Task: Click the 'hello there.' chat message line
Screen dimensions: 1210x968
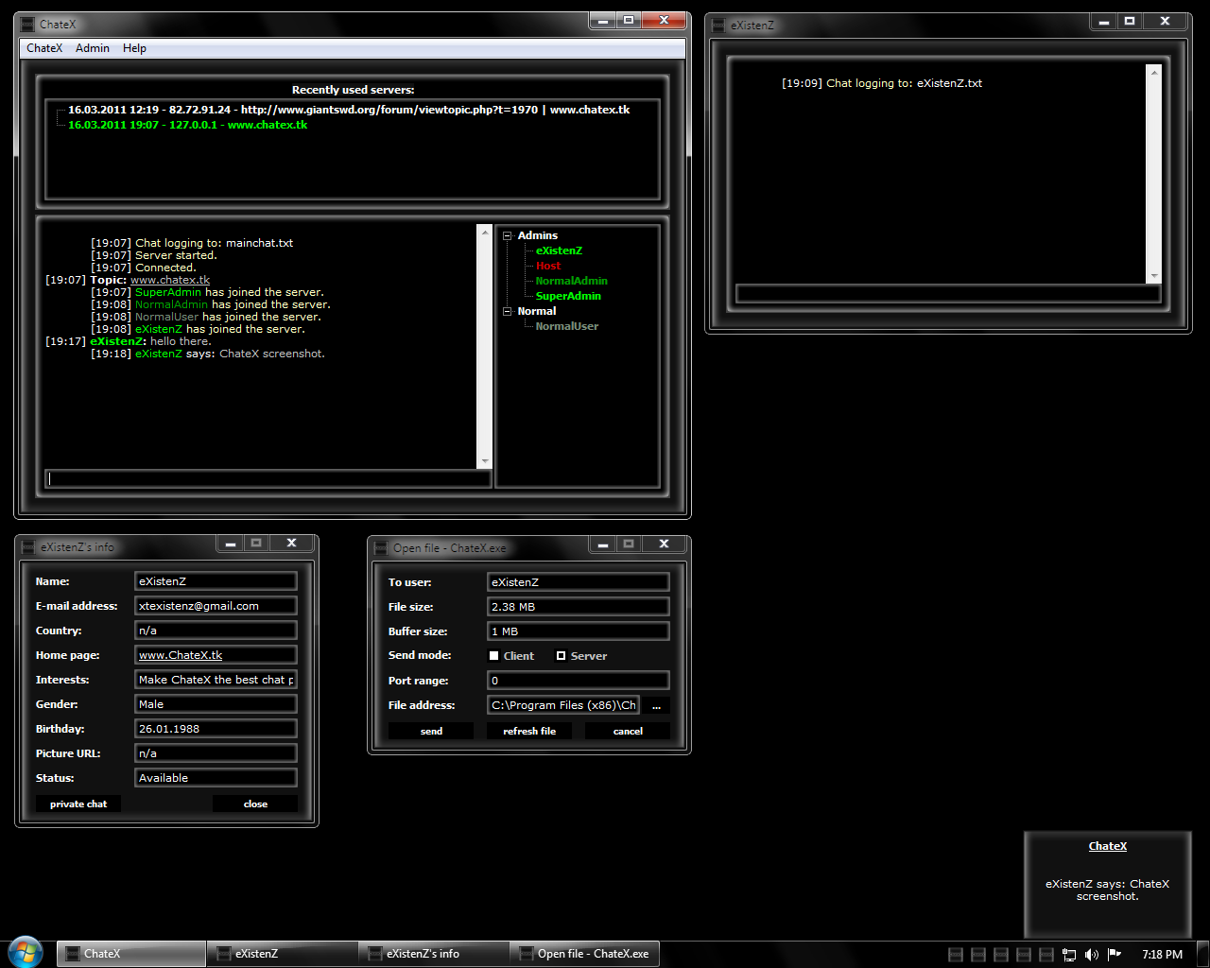Action: (x=129, y=341)
